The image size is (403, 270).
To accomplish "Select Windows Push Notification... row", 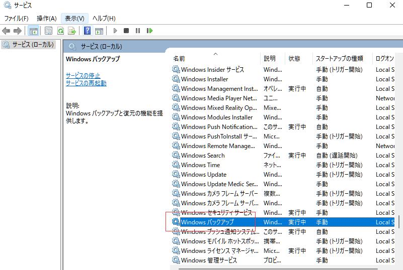I will [283, 126].
